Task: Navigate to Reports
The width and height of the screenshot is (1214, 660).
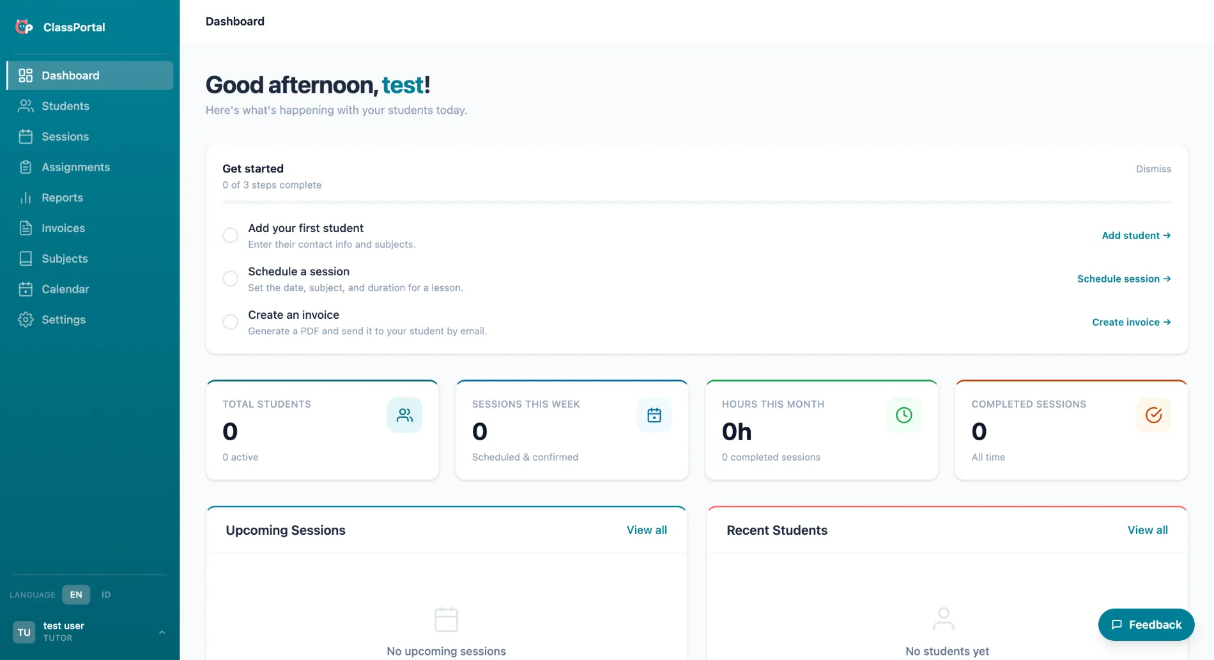Action: (90, 198)
